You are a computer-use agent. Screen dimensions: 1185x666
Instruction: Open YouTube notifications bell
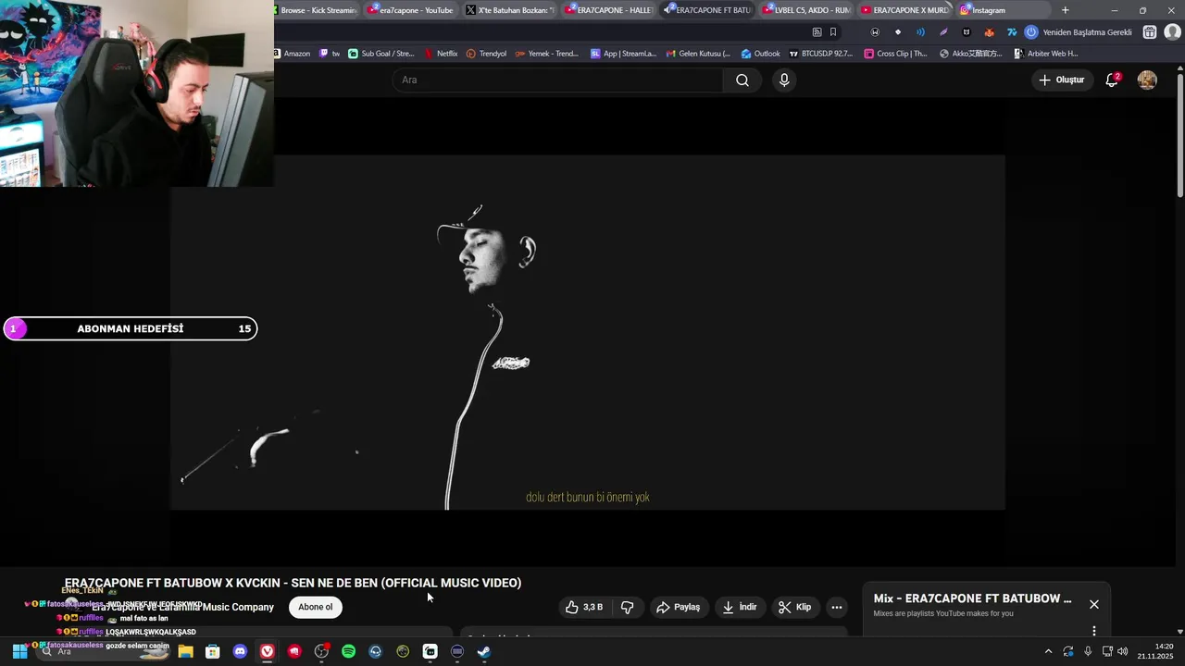1112,80
